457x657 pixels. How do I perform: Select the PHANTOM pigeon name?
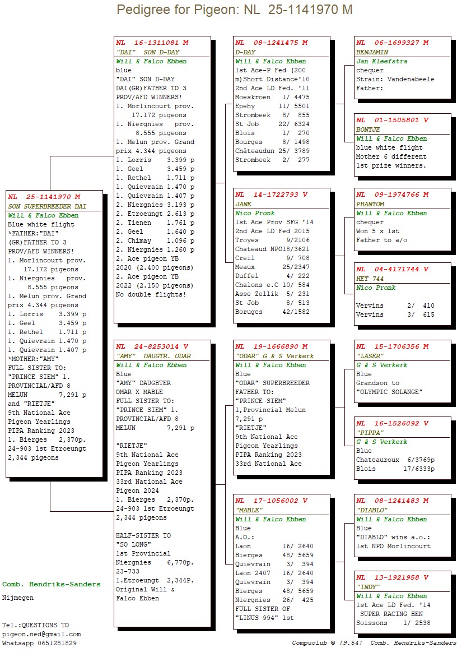370,204
